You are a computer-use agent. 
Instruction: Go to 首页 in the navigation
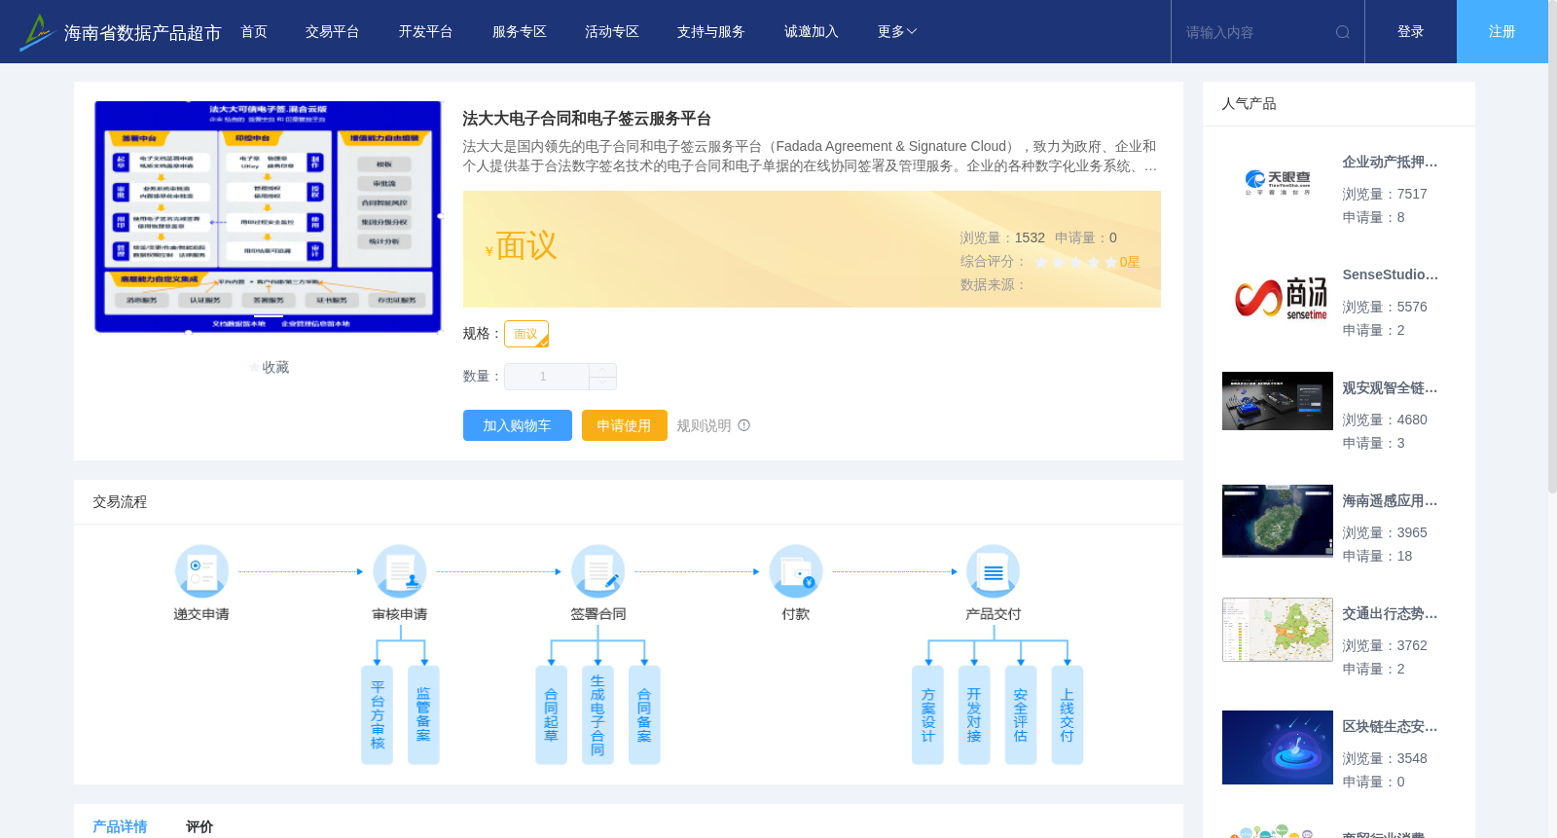coord(254,32)
